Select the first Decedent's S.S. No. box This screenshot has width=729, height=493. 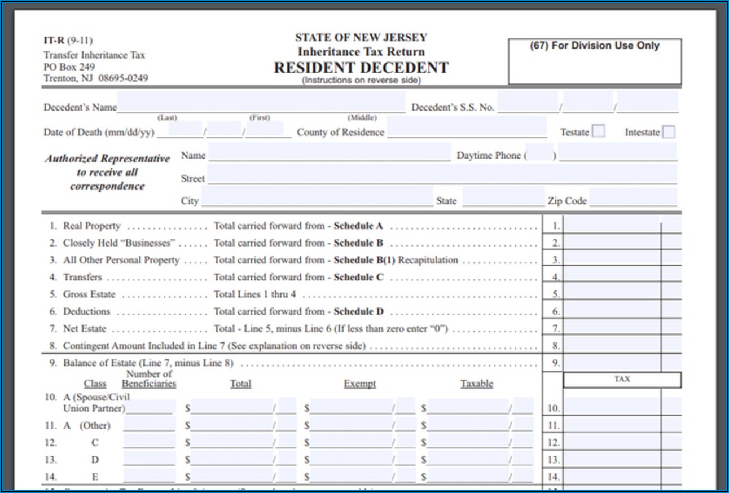point(528,103)
